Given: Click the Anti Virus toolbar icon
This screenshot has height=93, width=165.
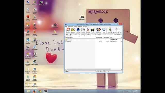Looking at the screenshot, I should [x=110, y=30].
